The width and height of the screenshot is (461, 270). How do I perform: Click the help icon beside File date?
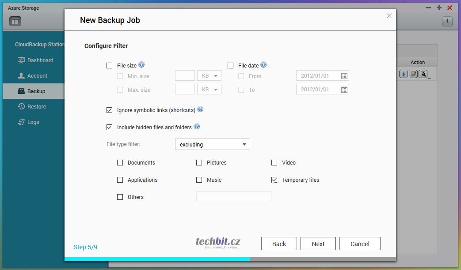[263, 65]
